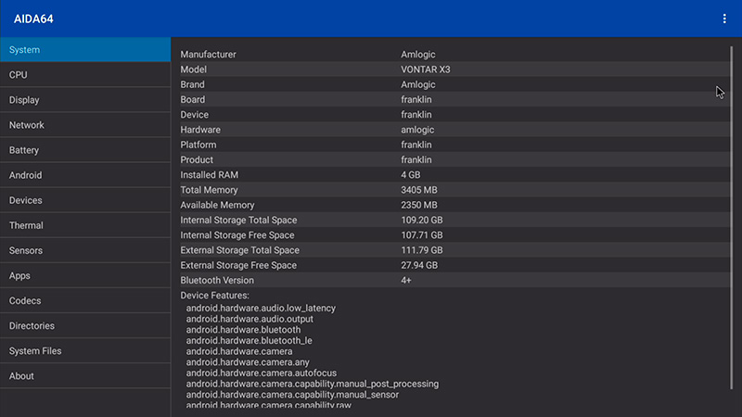Go to the Battery section
742x417 pixels.
85,150
